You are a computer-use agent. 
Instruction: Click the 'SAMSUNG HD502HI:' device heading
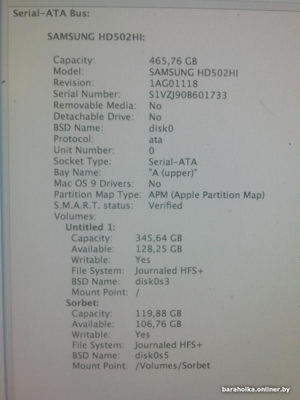click(x=96, y=37)
